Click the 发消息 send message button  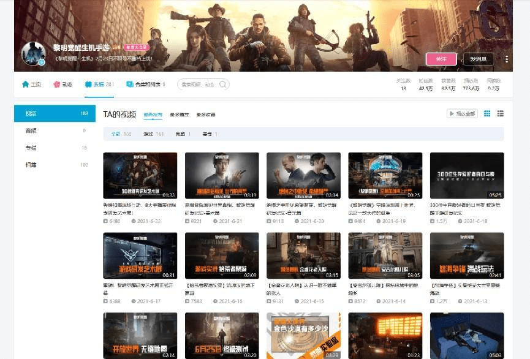pos(479,59)
